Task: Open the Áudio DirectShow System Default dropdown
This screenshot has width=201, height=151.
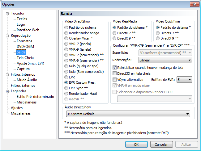Action: (x=128, y=114)
